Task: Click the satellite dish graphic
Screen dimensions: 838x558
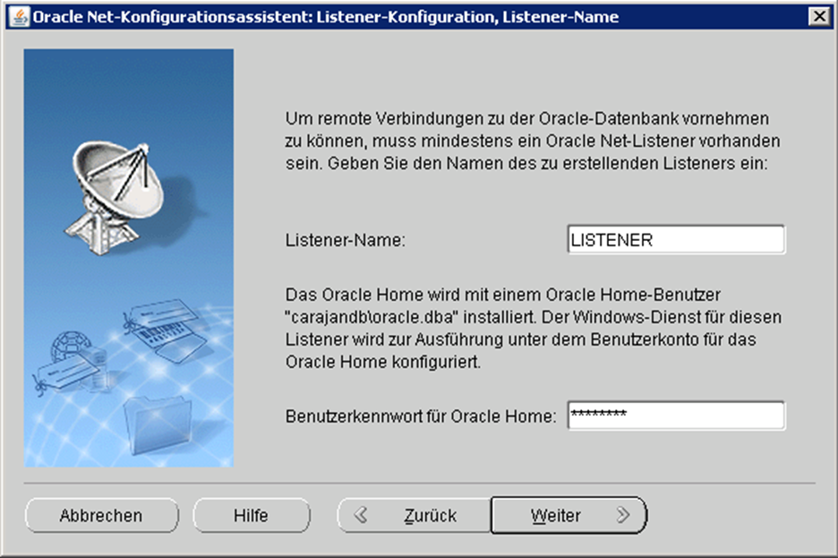Action: point(115,197)
